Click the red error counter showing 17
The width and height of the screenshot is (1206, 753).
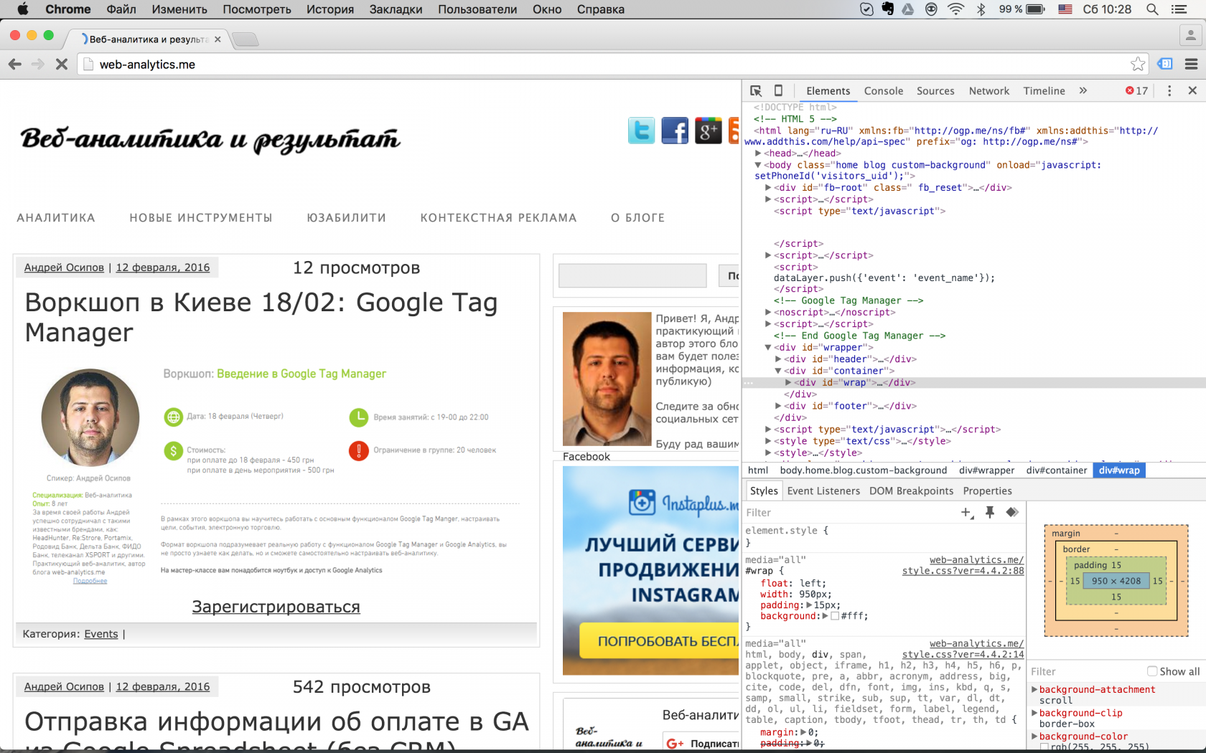click(1137, 91)
